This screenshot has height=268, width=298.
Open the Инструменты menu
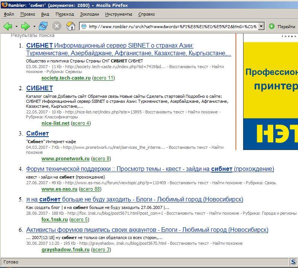pos(119,14)
